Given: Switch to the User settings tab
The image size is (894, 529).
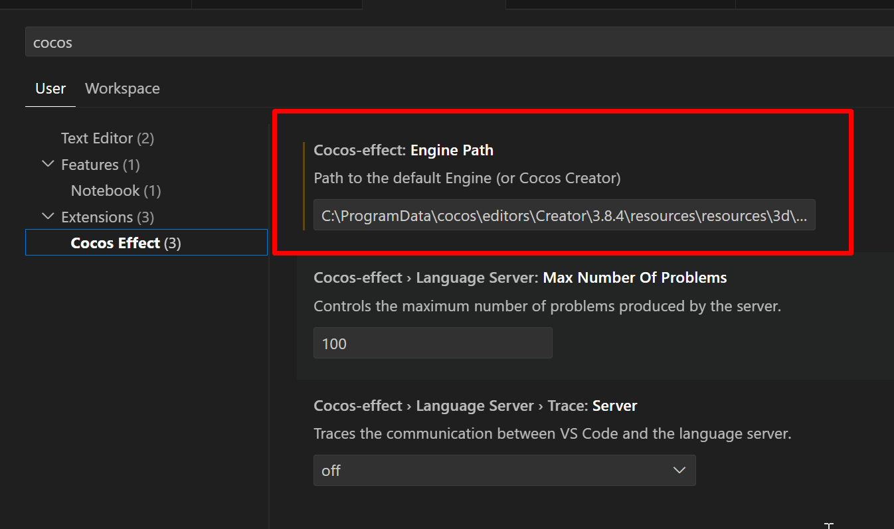Looking at the screenshot, I should (x=50, y=88).
